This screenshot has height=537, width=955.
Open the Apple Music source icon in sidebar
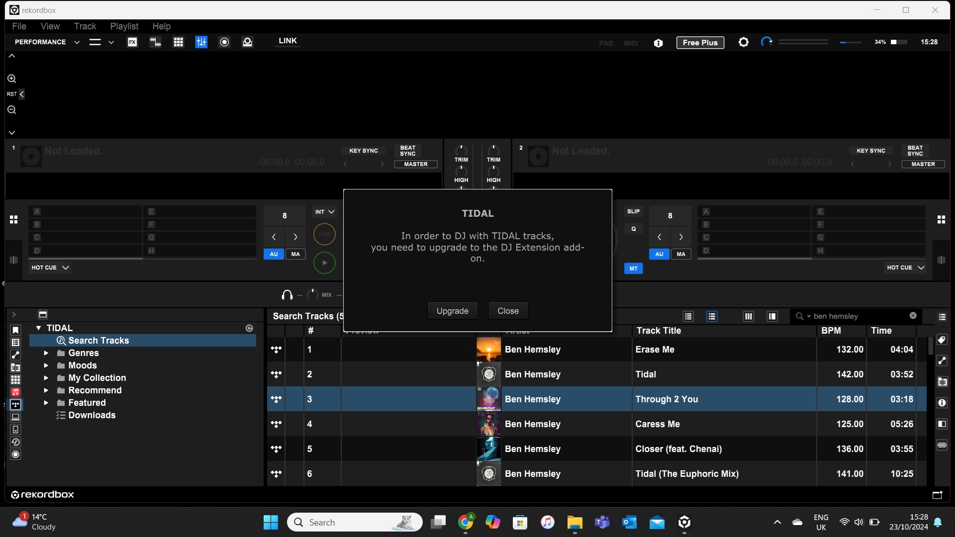pyautogui.click(x=15, y=392)
